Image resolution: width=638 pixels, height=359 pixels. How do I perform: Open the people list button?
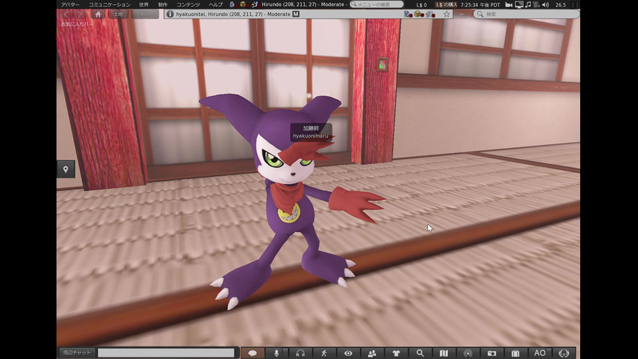tap(372, 353)
